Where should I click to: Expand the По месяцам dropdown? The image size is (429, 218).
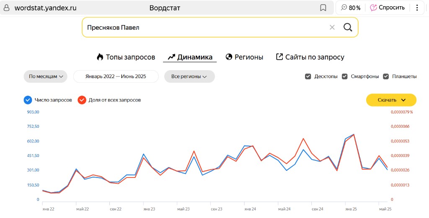pos(45,76)
